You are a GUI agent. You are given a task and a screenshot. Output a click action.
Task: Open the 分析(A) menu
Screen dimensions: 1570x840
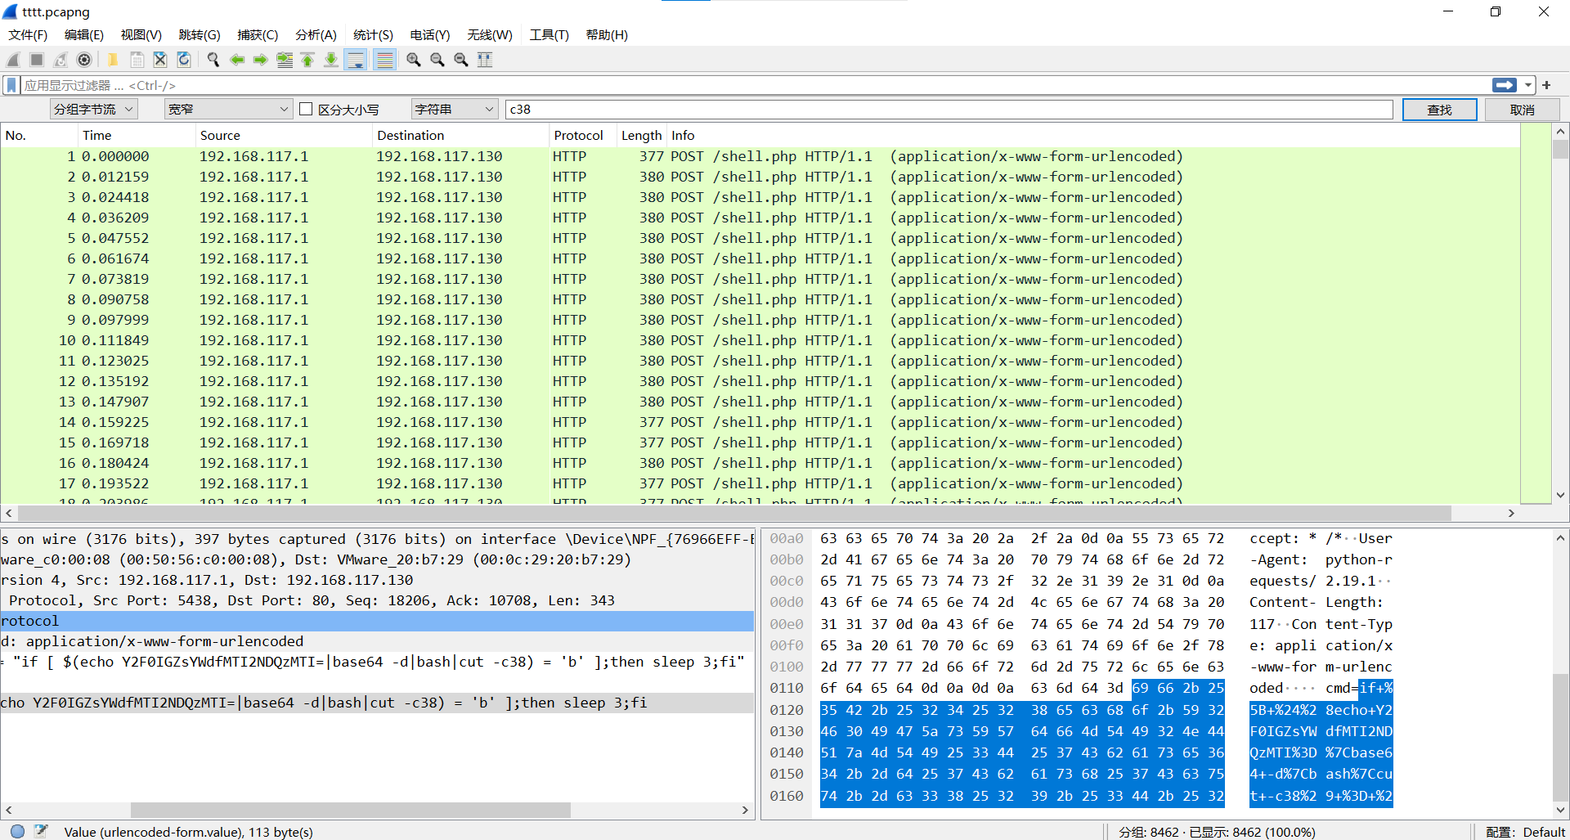click(x=316, y=34)
